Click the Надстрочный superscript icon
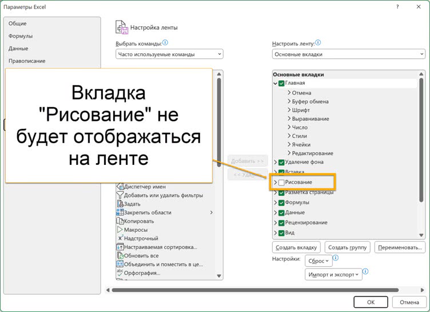This screenshot has width=430, height=312. (120, 238)
